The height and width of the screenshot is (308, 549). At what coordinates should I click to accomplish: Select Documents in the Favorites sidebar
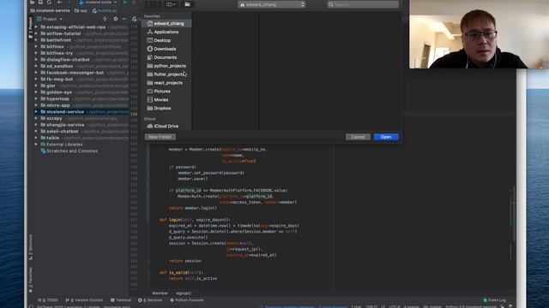click(166, 57)
